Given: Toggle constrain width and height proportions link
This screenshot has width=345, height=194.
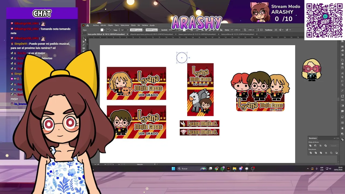Looking at the screenshot, I should (x=245, y=30).
